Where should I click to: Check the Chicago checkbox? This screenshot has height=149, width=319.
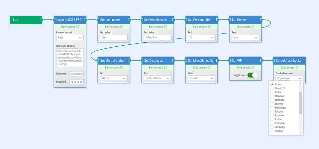coord(272,131)
